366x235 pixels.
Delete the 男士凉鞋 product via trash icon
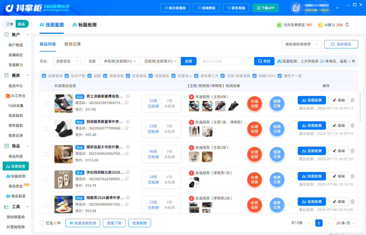point(352,100)
